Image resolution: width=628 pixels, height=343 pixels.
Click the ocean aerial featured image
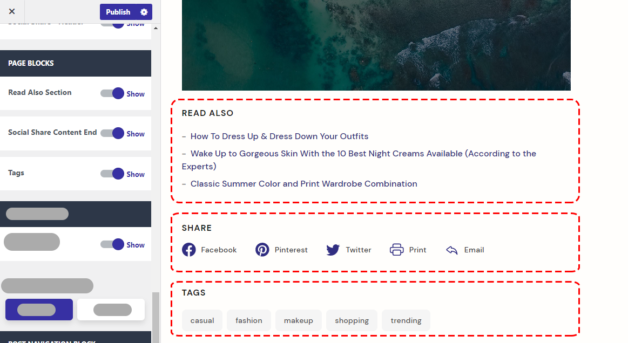tap(376, 45)
